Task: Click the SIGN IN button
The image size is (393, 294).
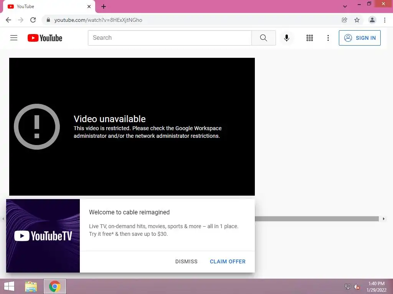Action: (360, 38)
